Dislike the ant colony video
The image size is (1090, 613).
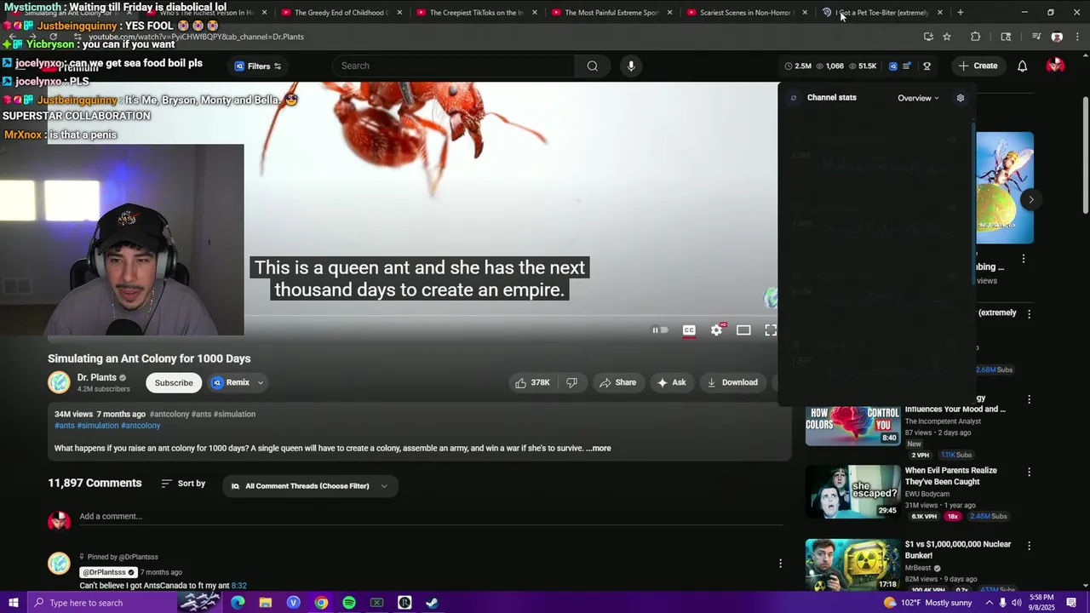pyautogui.click(x=571, y=382)
